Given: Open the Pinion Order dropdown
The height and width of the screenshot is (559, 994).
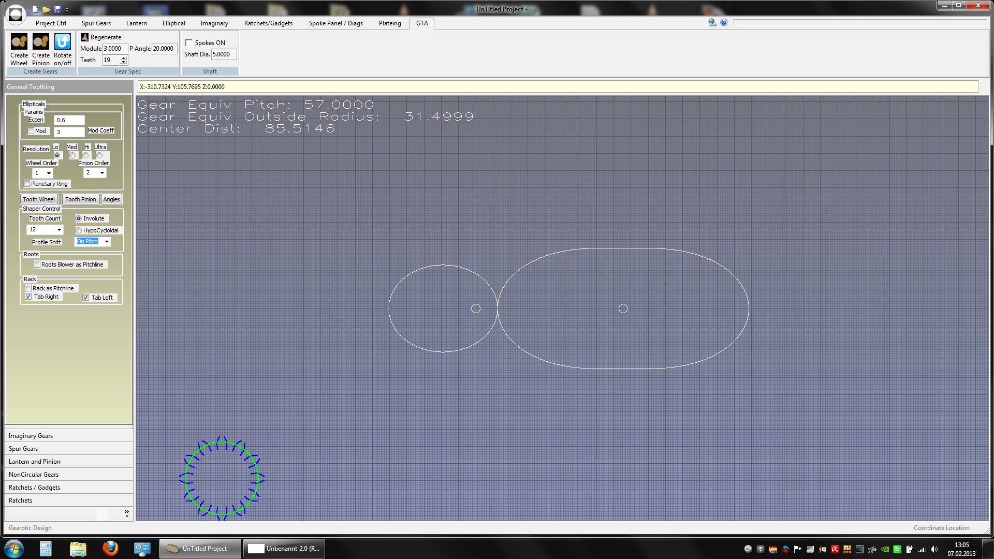Looking at the screenshot, I should pos(102,173).
